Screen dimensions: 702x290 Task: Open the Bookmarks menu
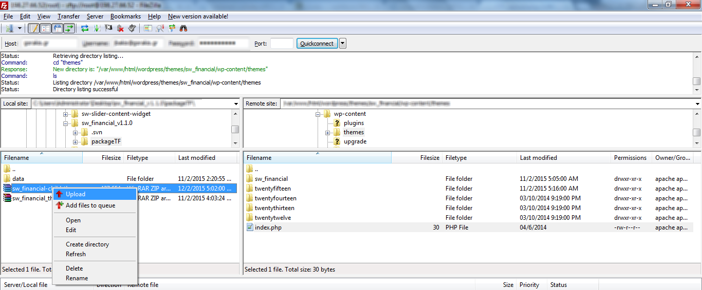pos(125,16)
